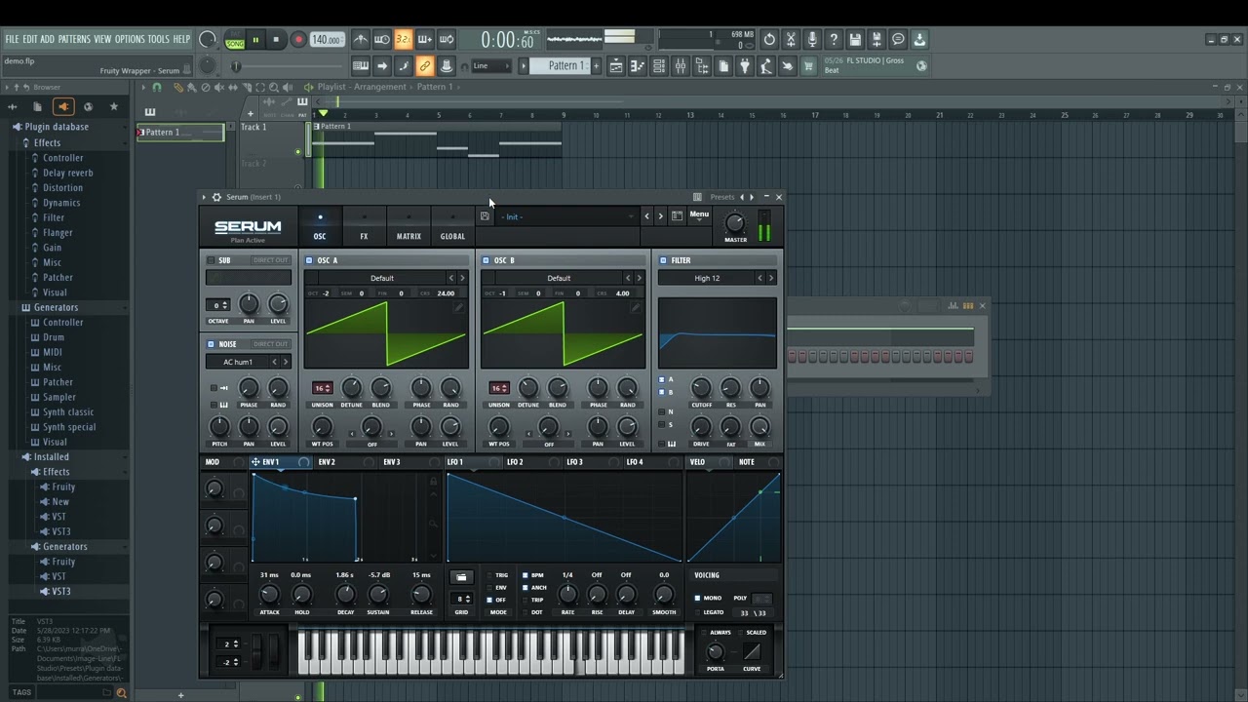
Task: Open the mixer view icon
Action: pyautogui.click(x=681, y=66)
